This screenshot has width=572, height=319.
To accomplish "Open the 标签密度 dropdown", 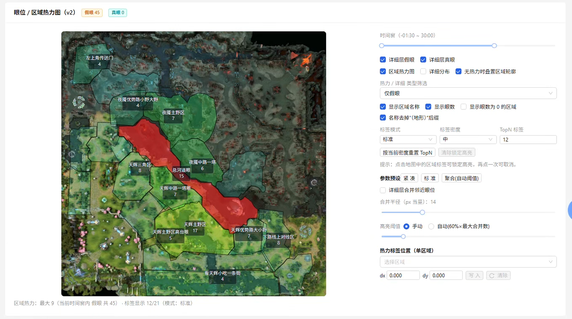I will tap(468, 139).
